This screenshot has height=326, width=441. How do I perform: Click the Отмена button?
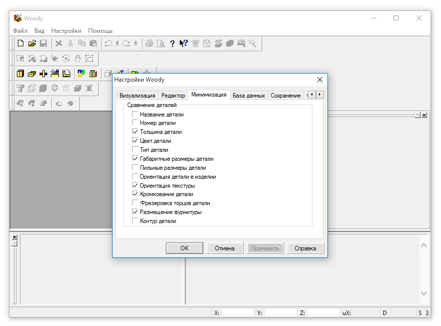[225, 248]
